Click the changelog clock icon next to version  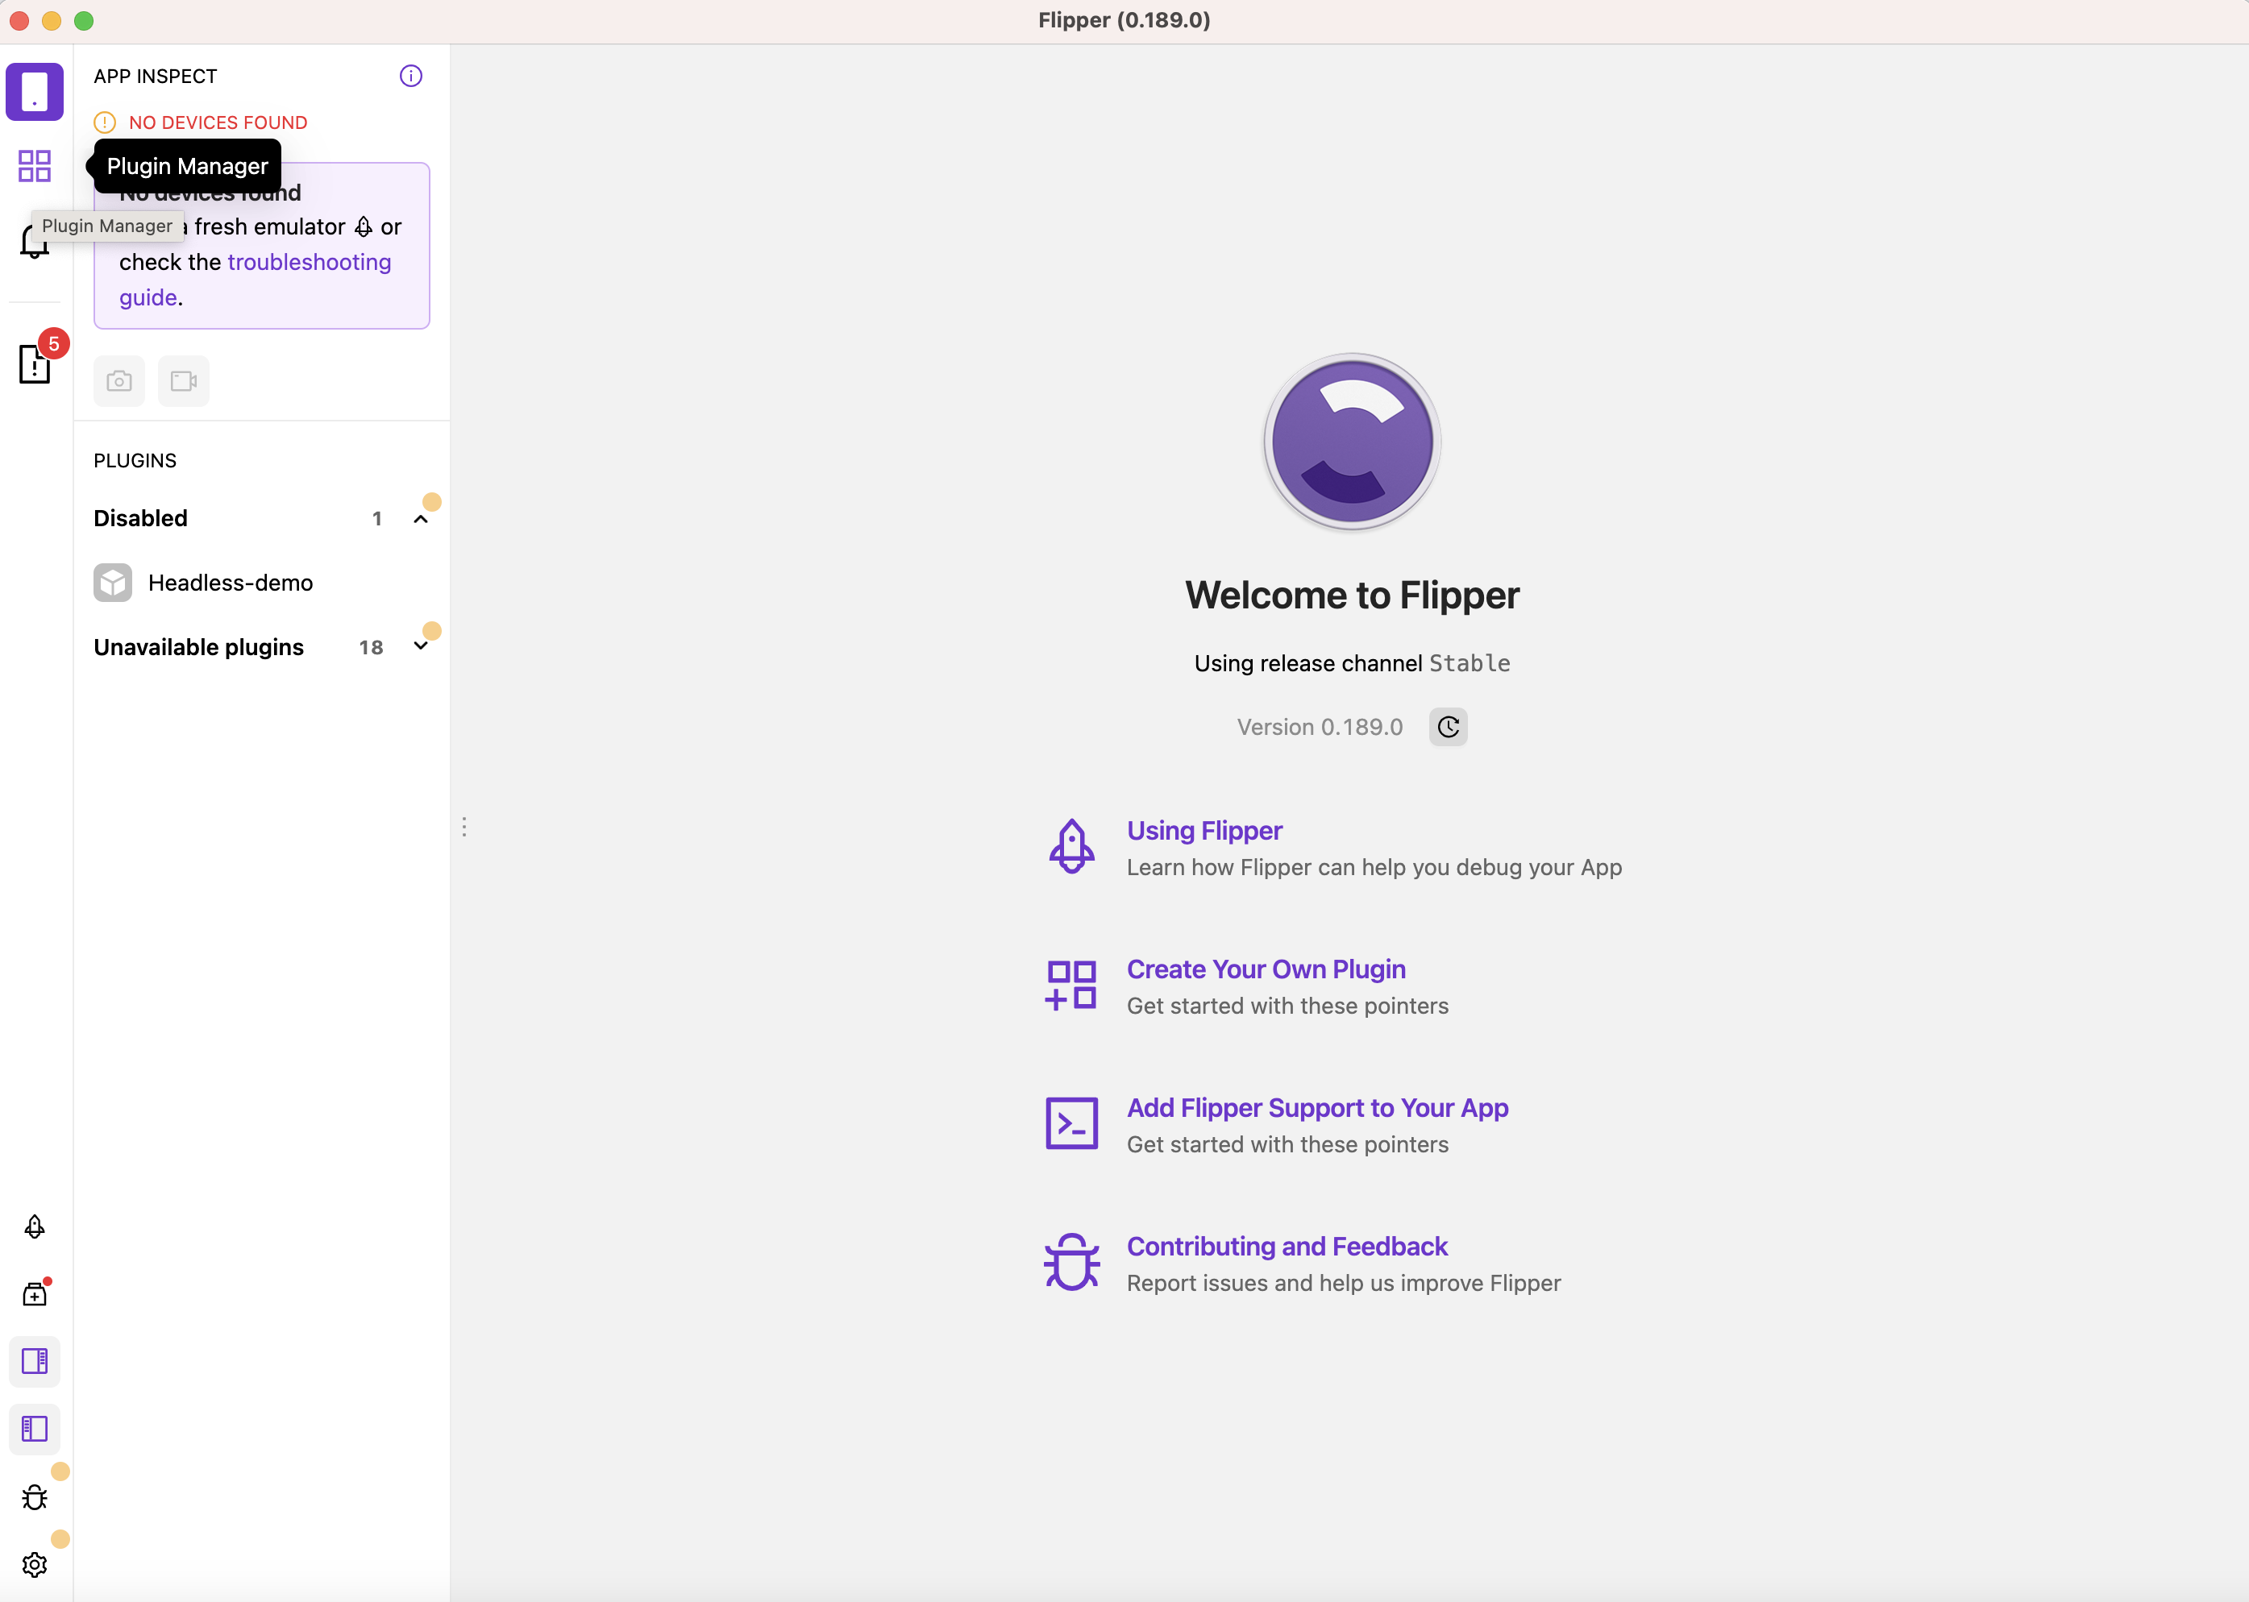click(x=1448, y=726)
